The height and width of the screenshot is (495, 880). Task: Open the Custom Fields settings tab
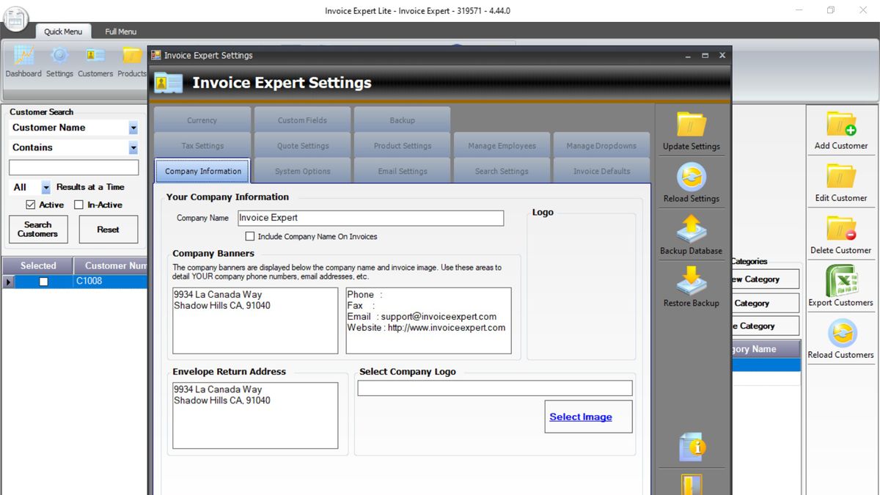(302, 120)
